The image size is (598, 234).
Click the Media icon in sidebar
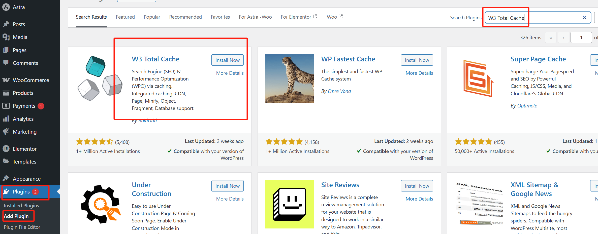6,37
